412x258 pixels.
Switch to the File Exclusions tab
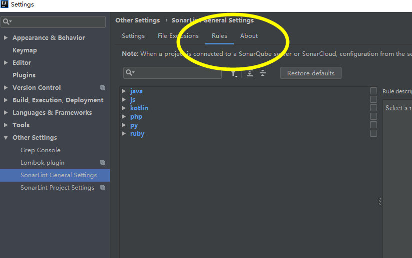click(178, 36)
